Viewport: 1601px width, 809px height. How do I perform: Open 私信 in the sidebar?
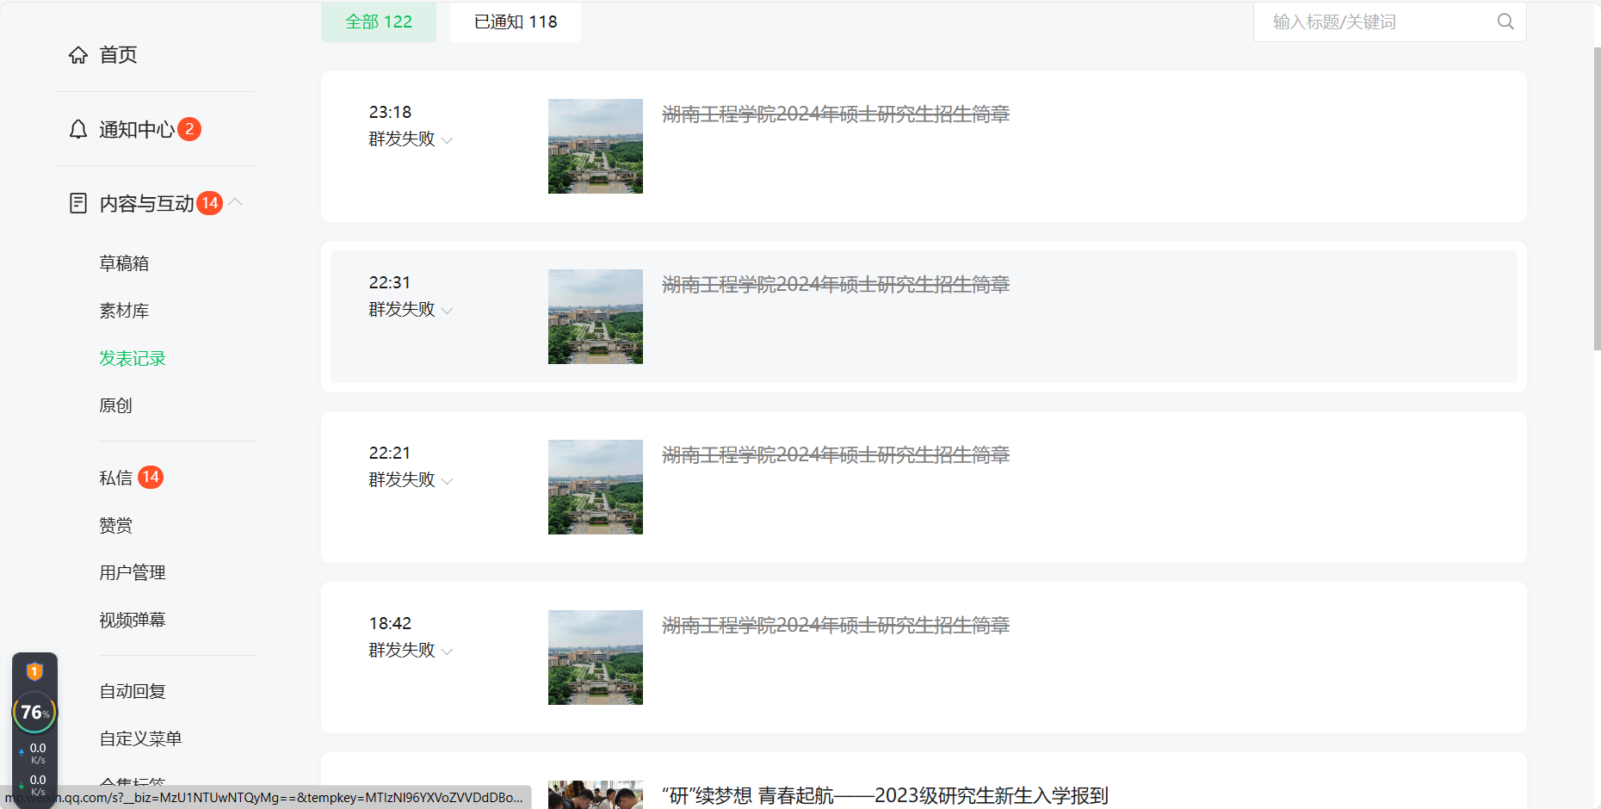[x=115, y=478]
